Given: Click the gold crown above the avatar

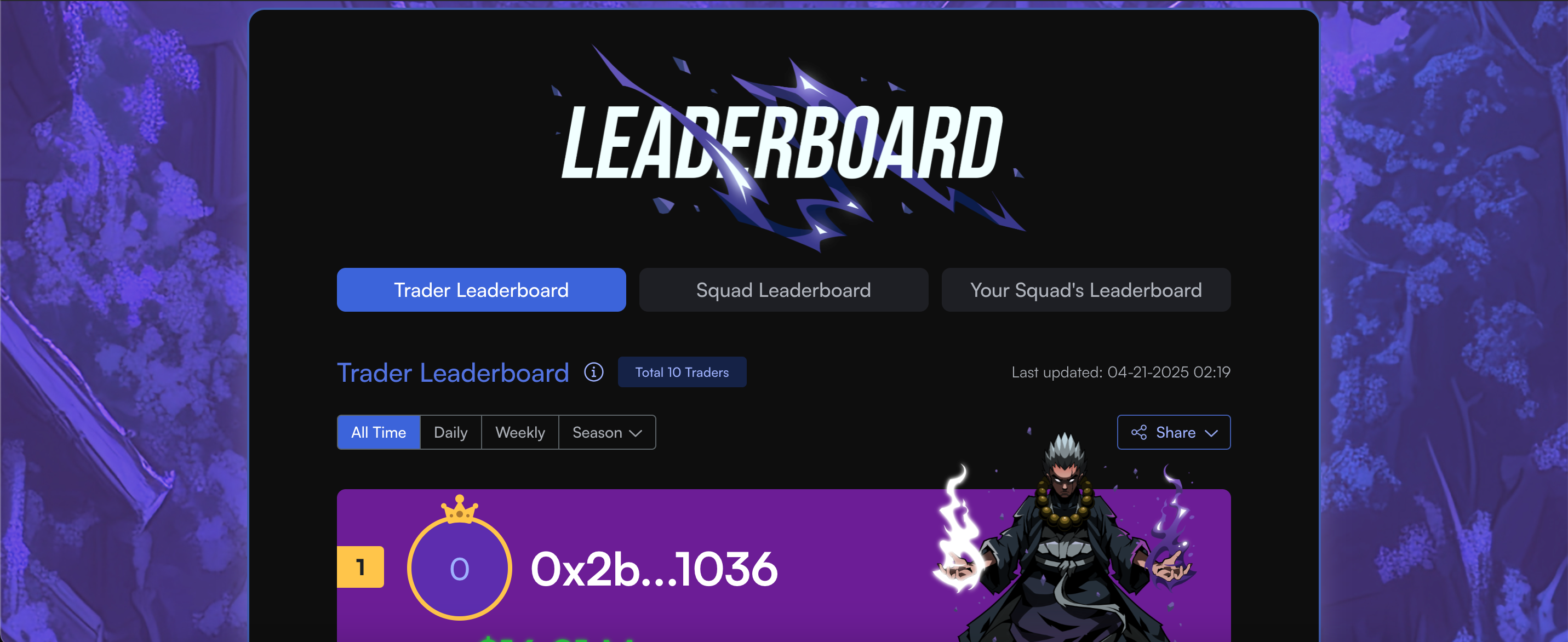Looking at the screenshot, I should 460,509.
